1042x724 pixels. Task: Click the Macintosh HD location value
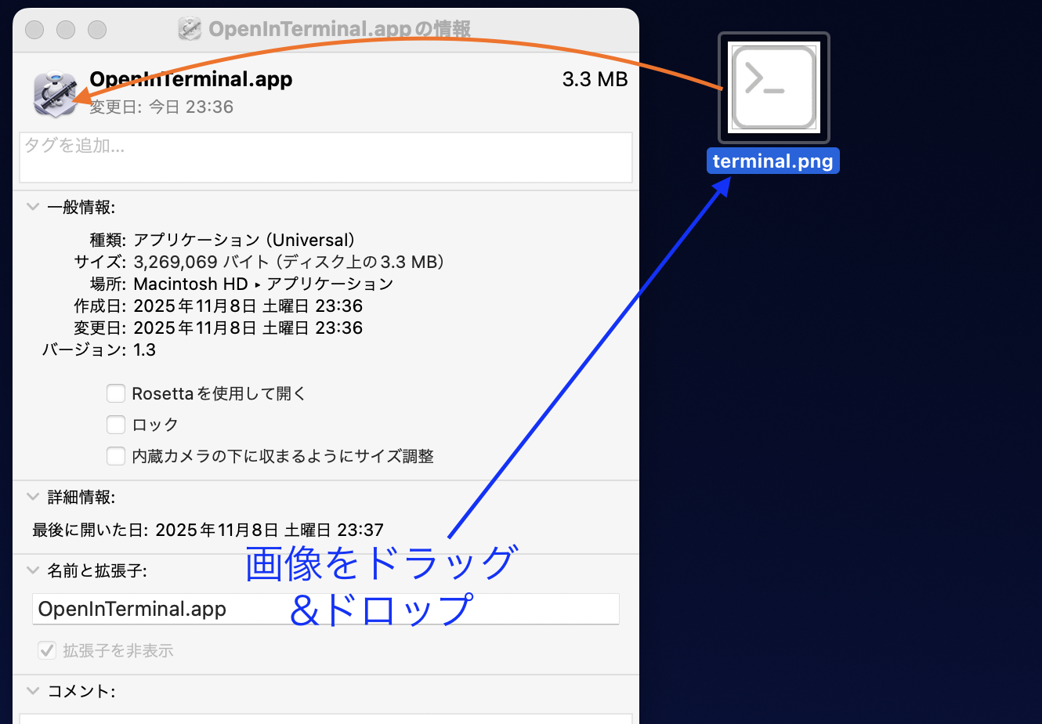pos(263,284)
